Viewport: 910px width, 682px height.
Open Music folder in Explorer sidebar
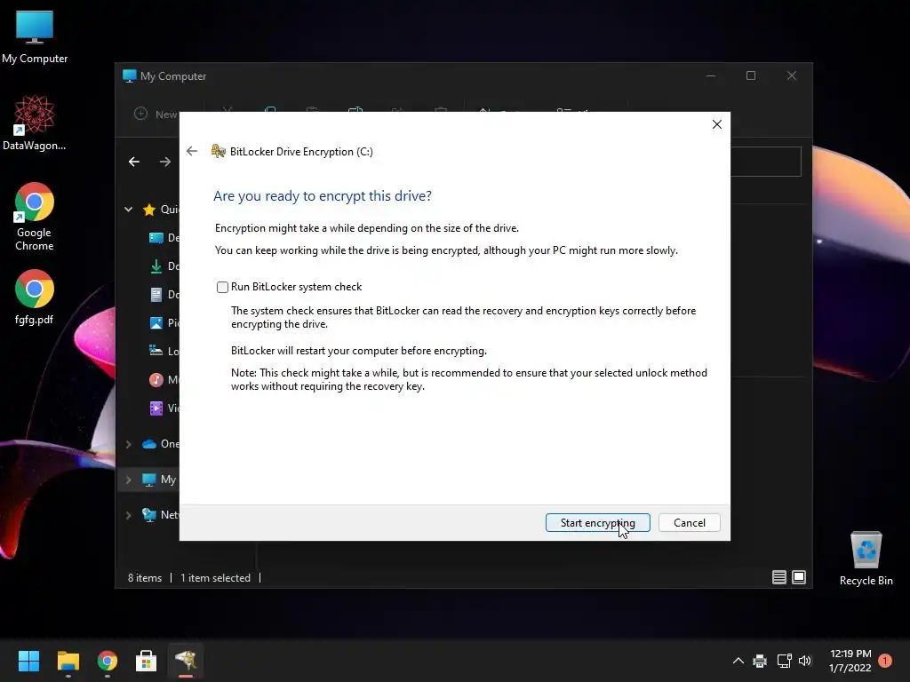pos(164,380)
